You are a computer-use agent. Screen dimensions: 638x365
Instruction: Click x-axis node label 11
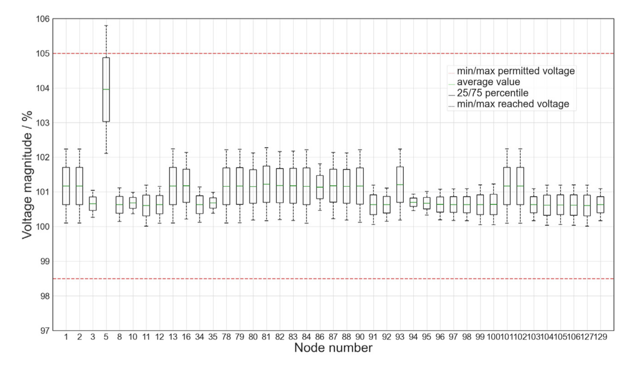146,337
